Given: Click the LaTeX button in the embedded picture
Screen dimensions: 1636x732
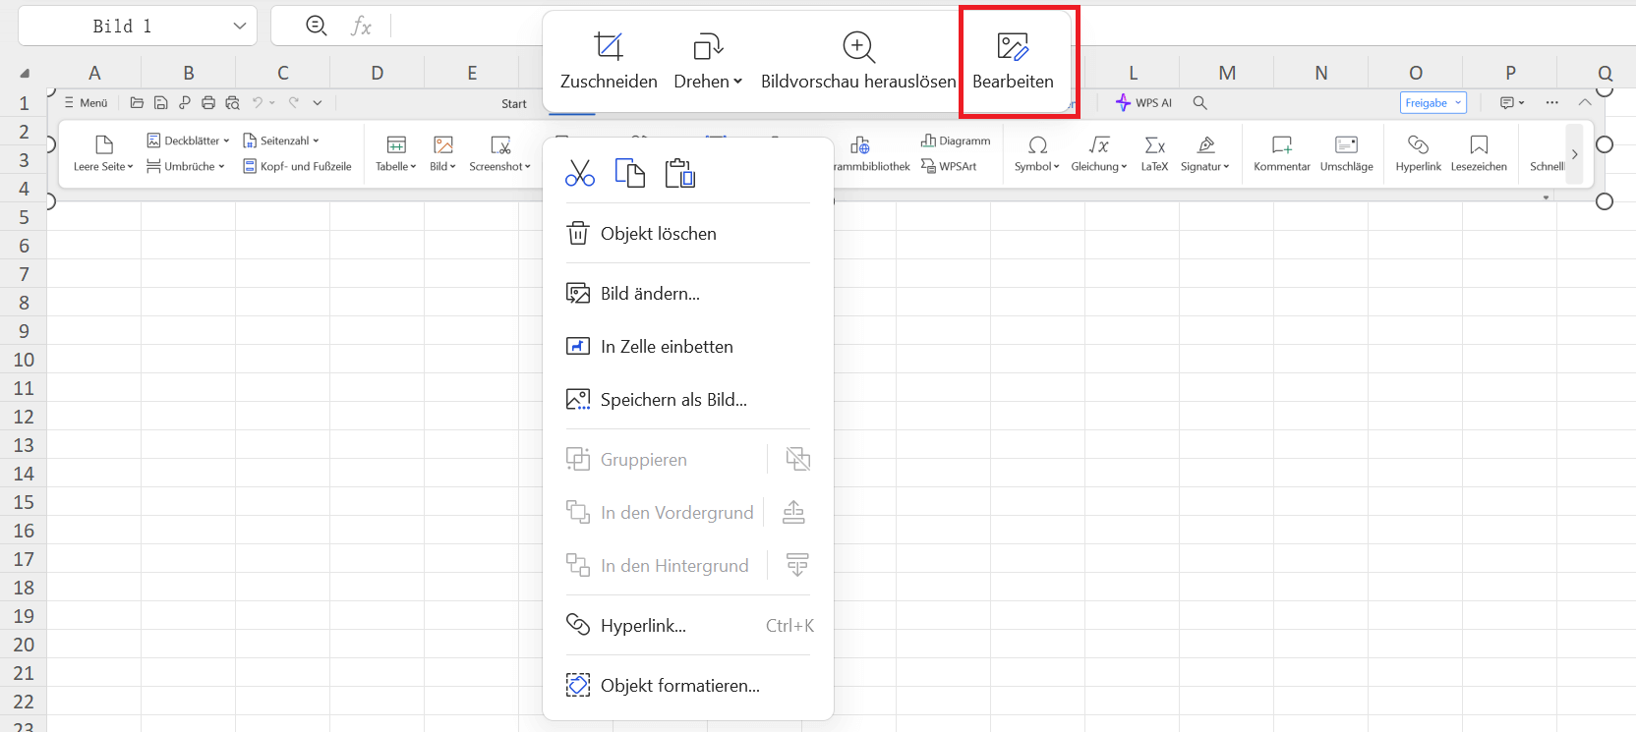Looking at the screenshot, I should point(1155,153).
